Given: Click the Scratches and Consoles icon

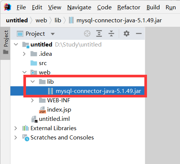Looking at the screenshot, I should point(26,138).
